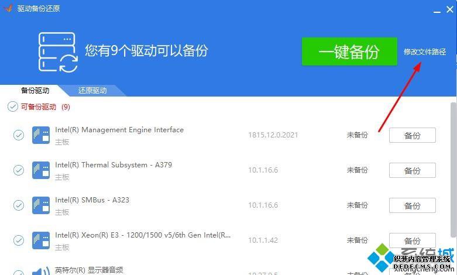Click 备份 button for SMBus A323
This screenshot has width=457, height=275.
click(x=413, y=206)
